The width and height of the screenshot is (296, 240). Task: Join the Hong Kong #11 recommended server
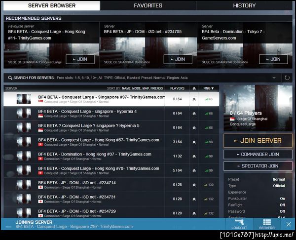80,59
